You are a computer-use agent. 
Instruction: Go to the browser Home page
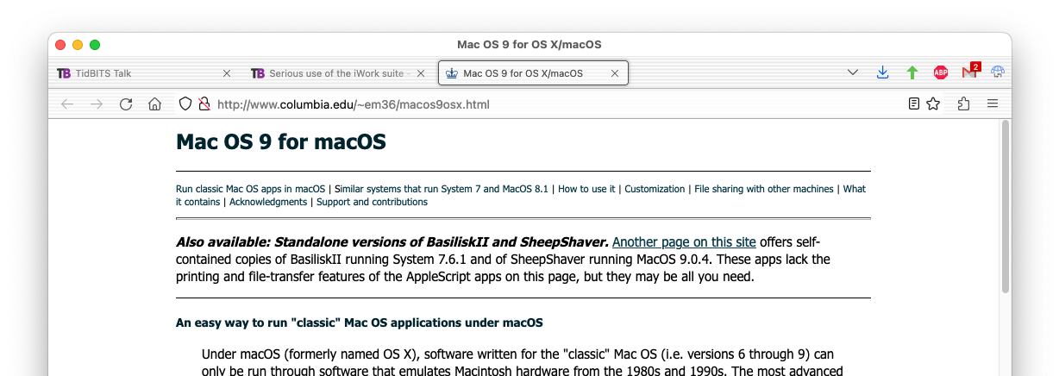154,104
